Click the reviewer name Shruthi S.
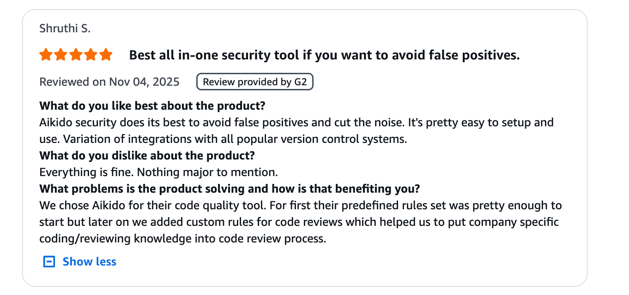Viewport: 629px width, 295px height. coord(65,28)
